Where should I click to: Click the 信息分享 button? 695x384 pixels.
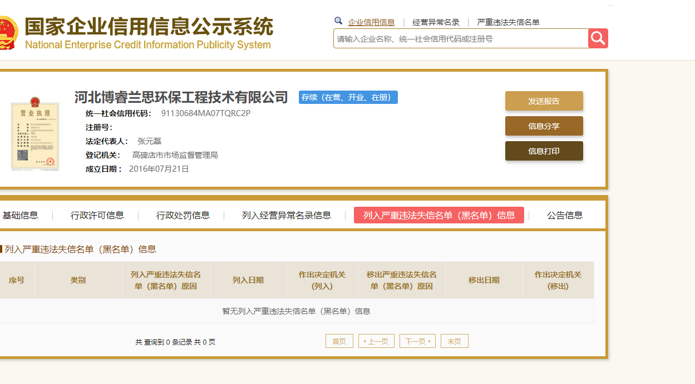[544, 126]
